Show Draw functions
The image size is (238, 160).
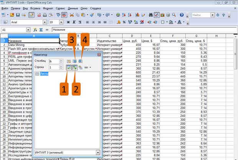143,15
